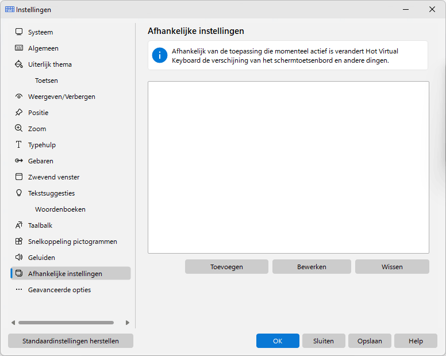Click the Sluiten button
446x356 pixels.
pos(324,340)
